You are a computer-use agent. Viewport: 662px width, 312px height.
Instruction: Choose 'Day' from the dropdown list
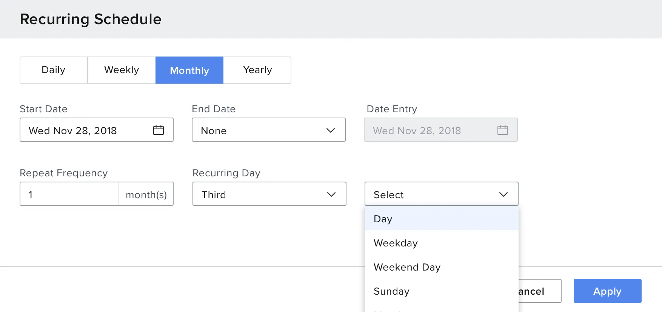tap(441, 219)
